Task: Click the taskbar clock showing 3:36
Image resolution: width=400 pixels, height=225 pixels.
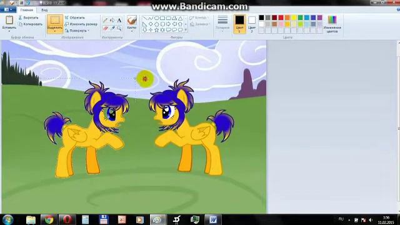Action: pos(386,220)
